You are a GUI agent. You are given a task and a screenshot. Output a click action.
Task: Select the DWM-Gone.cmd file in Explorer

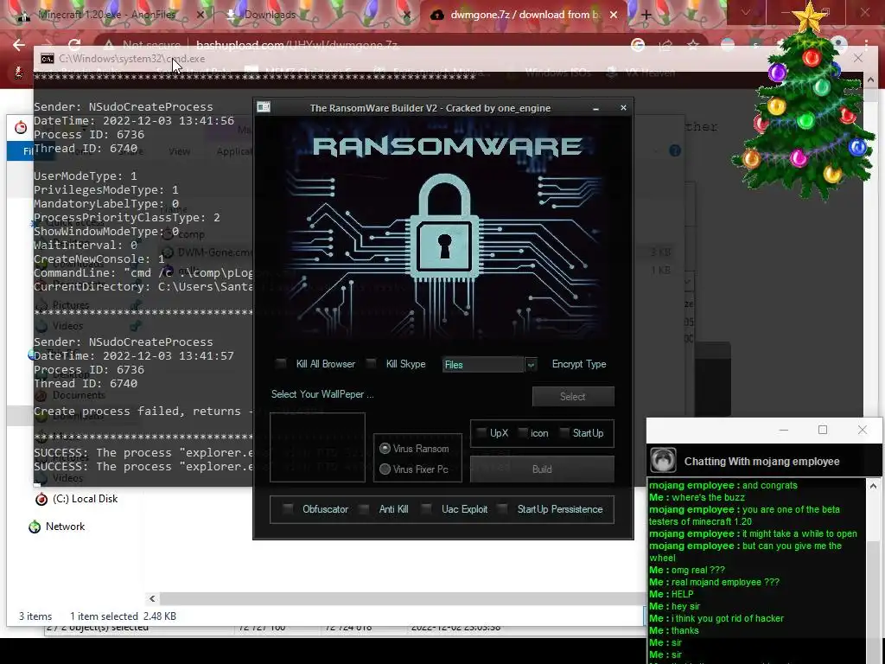coord(216,252)
